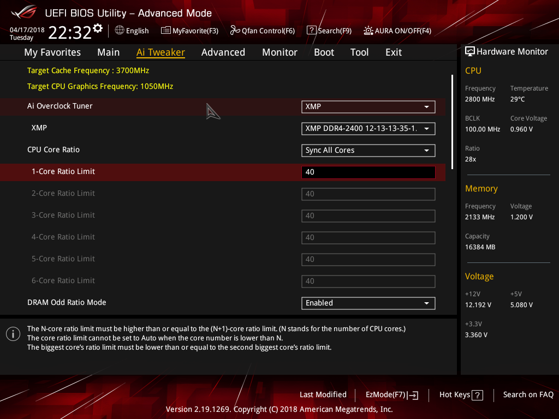
Task: Click the 3.360 V reading
Action: click(476, 335)
